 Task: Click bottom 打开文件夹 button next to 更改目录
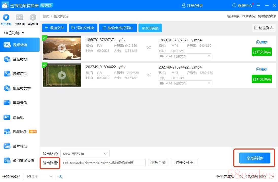[184, 163]
